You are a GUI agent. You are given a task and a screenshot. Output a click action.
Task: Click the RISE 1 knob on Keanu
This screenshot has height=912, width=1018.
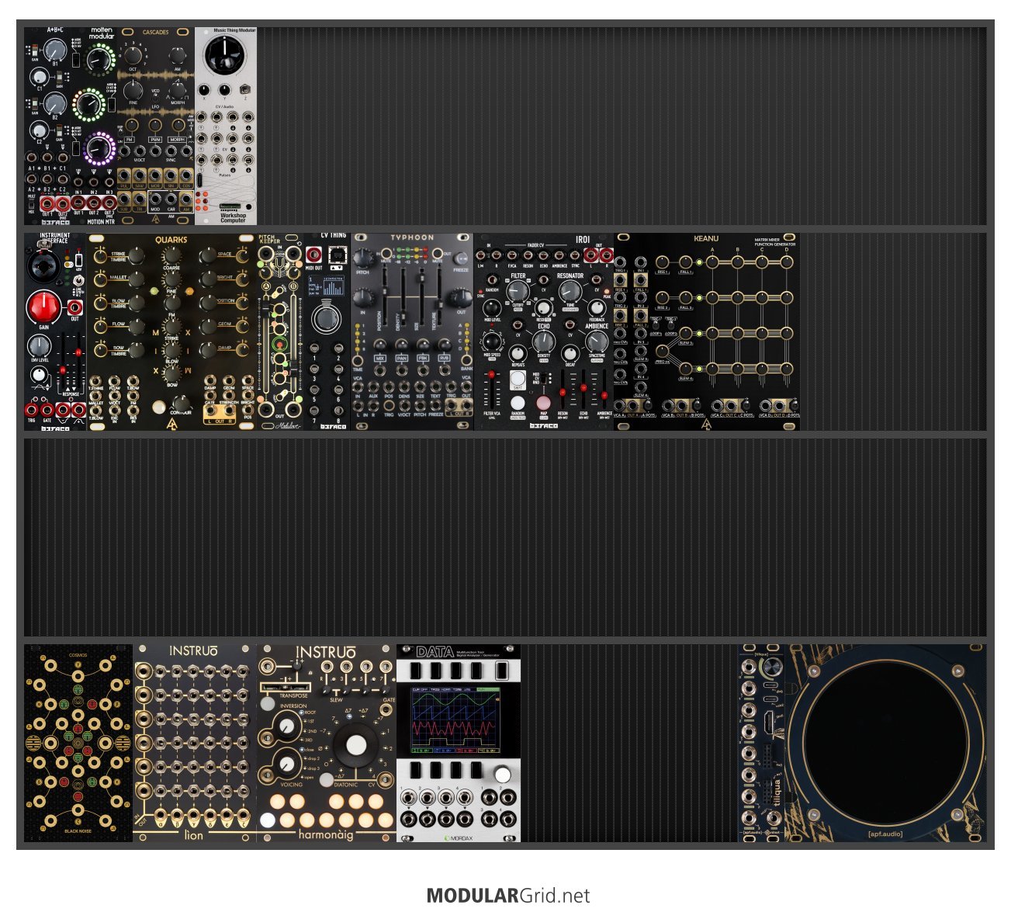[662, 262]
